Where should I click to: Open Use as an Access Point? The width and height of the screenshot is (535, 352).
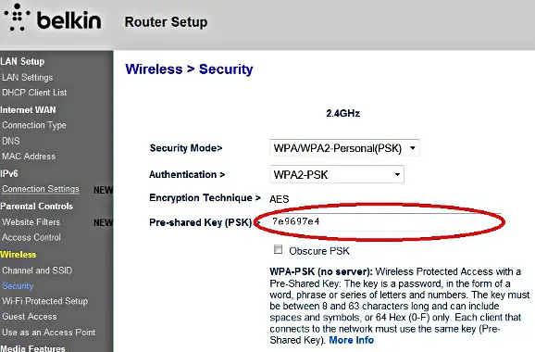pyautogui.click(x=48, y=333)
